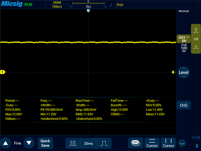The image size is (201, 151).
Task: Select the Mean:11.65V measurement
Action: [x=155, y=114]
